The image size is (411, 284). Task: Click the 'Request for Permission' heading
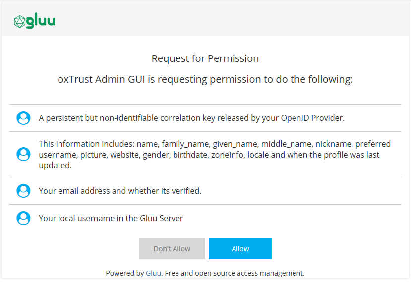(205, 58)
